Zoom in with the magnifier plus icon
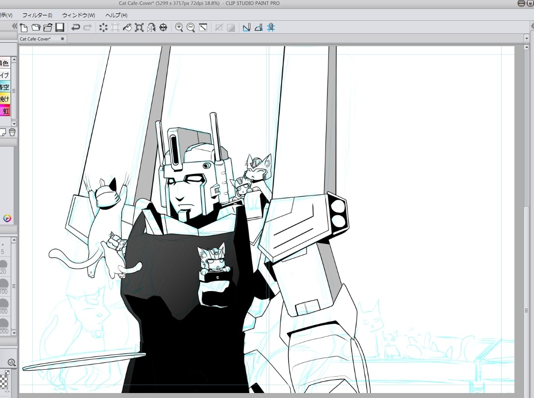The image size is (534, 398). [x=179, y=27]
